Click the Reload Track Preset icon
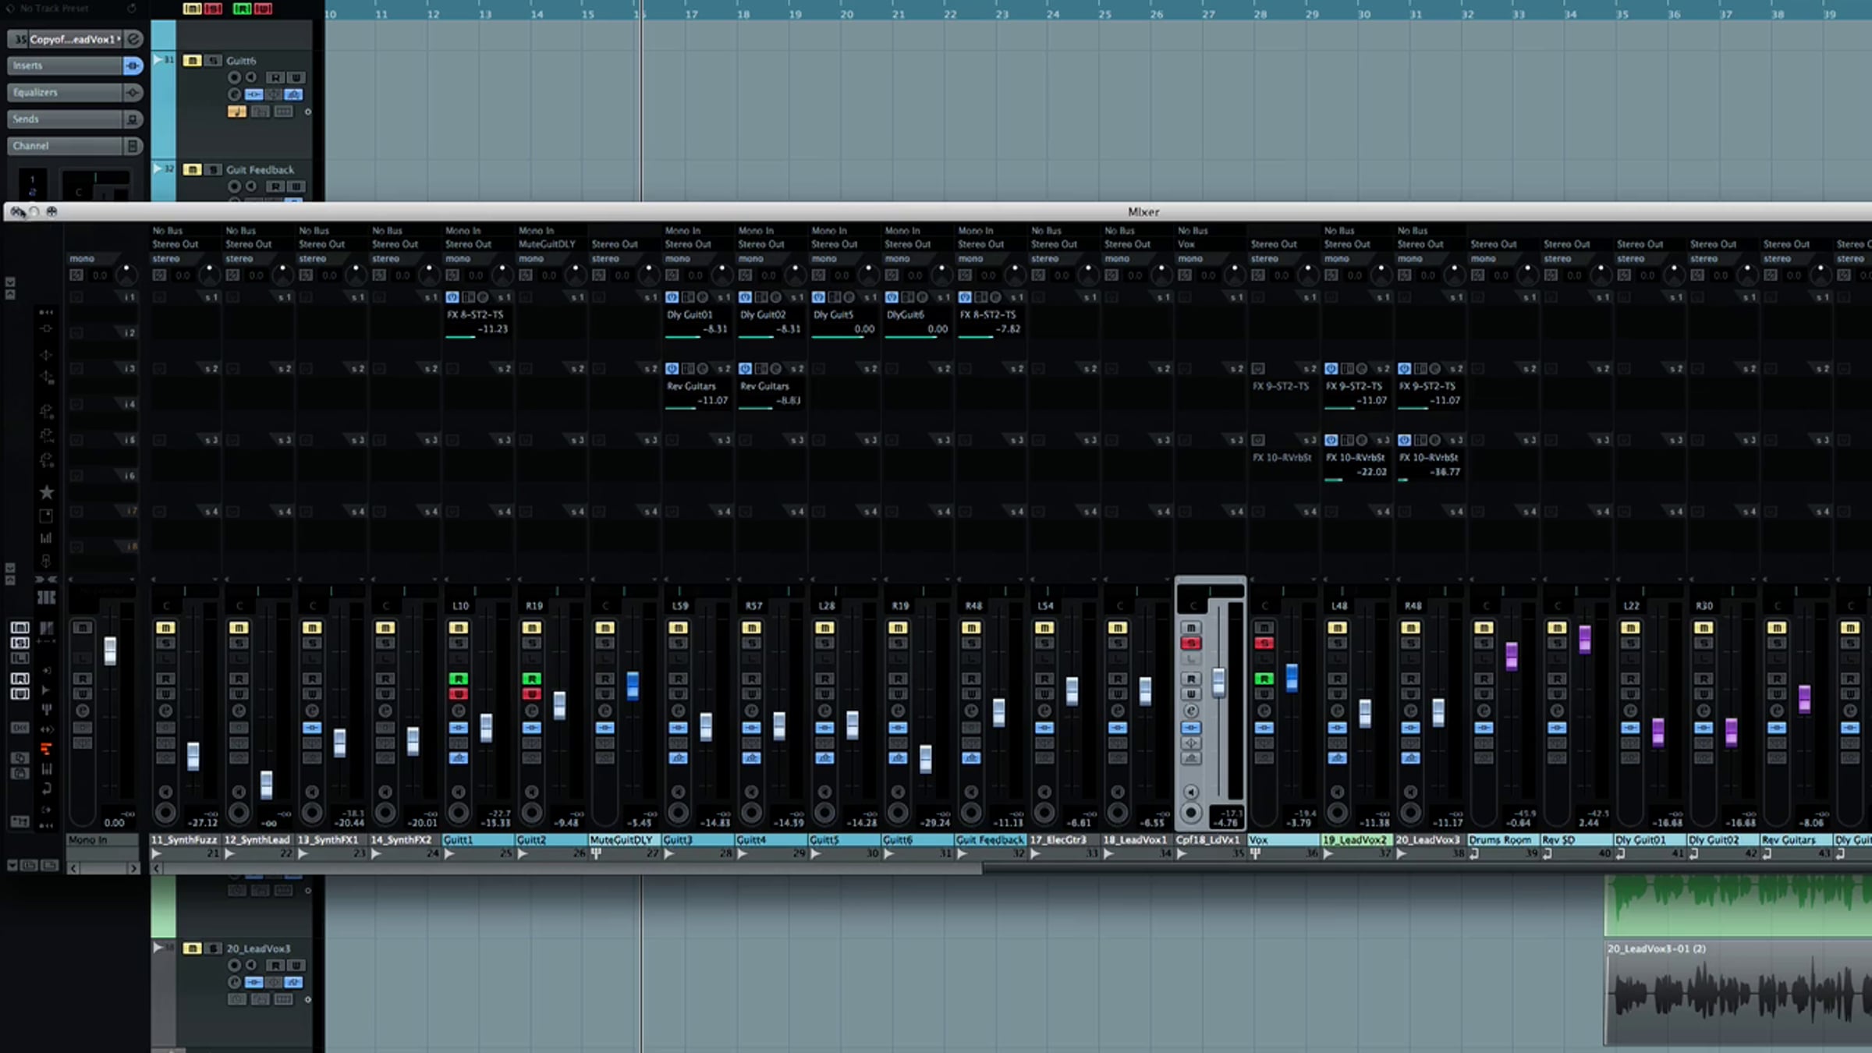Viewport: 1872px width, 1053px height. [131, 9]
